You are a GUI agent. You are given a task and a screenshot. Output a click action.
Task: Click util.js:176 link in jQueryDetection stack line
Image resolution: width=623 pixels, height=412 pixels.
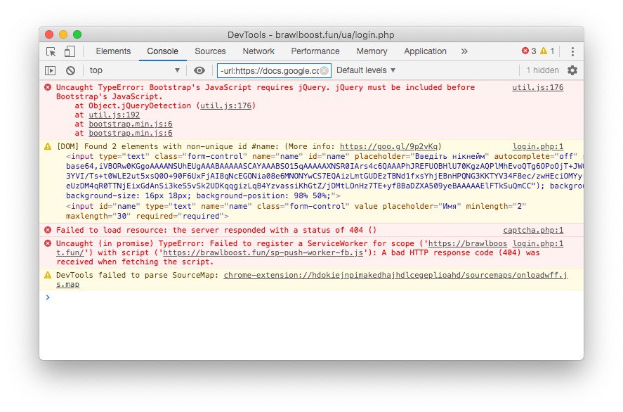pos(225,105)
